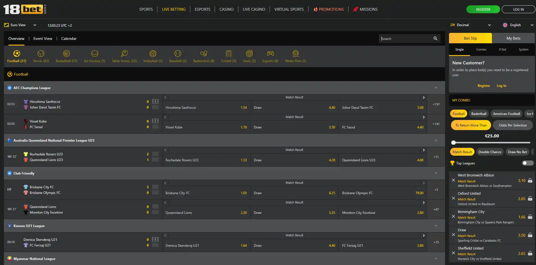The image size is (536, 265).
Task: Click the Log In header button
Action: tap(518, 9)
